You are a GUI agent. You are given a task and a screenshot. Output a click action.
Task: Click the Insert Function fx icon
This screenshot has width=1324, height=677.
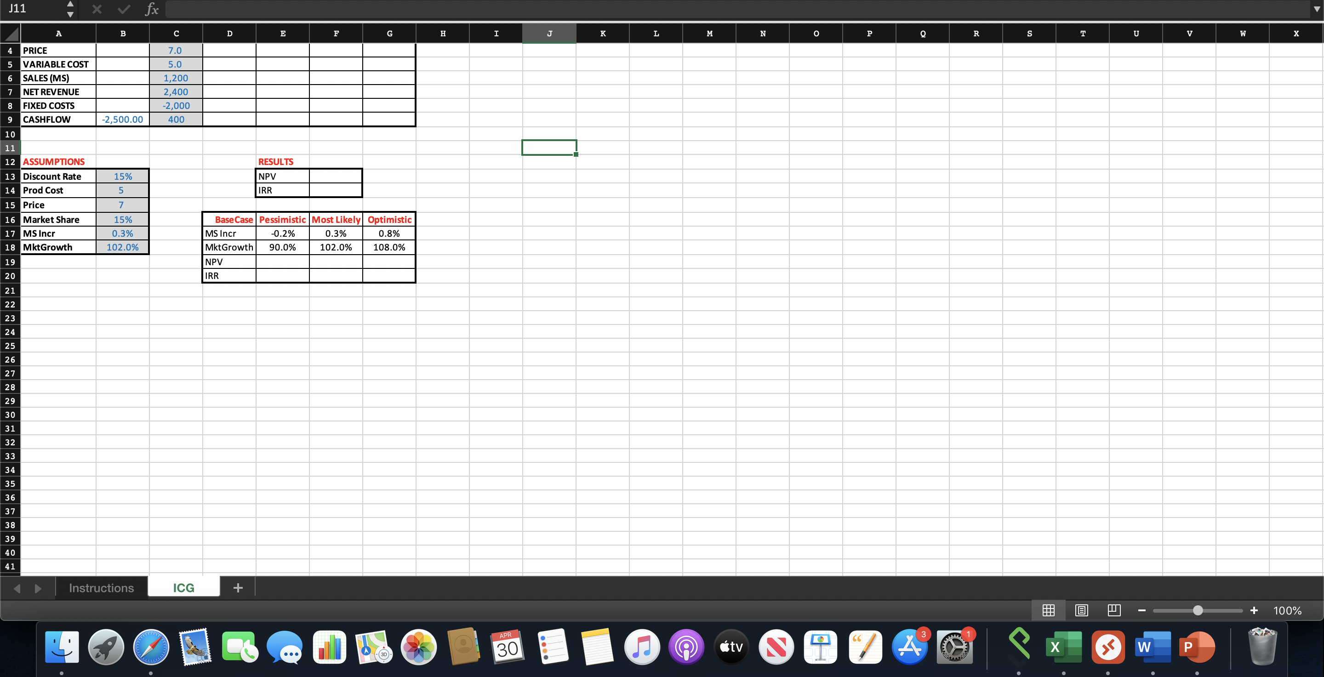[x=152, y=9]
